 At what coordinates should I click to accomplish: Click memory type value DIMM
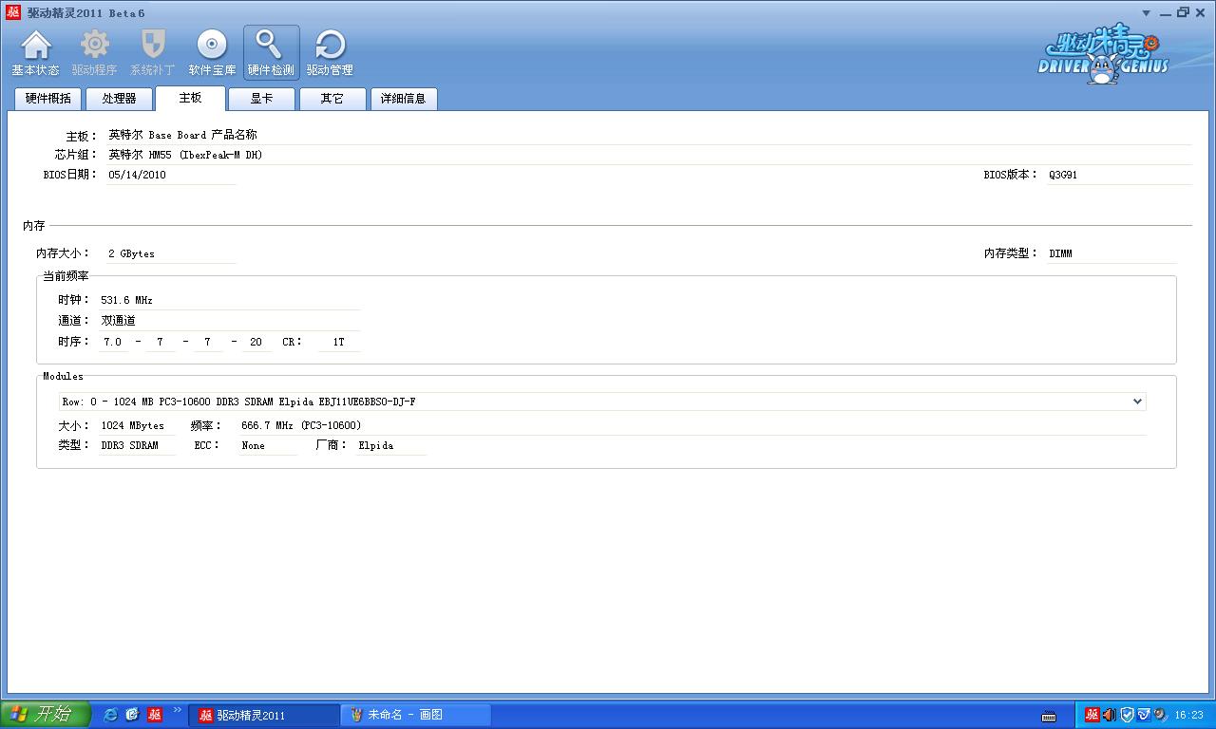[x=1060, y=253]
